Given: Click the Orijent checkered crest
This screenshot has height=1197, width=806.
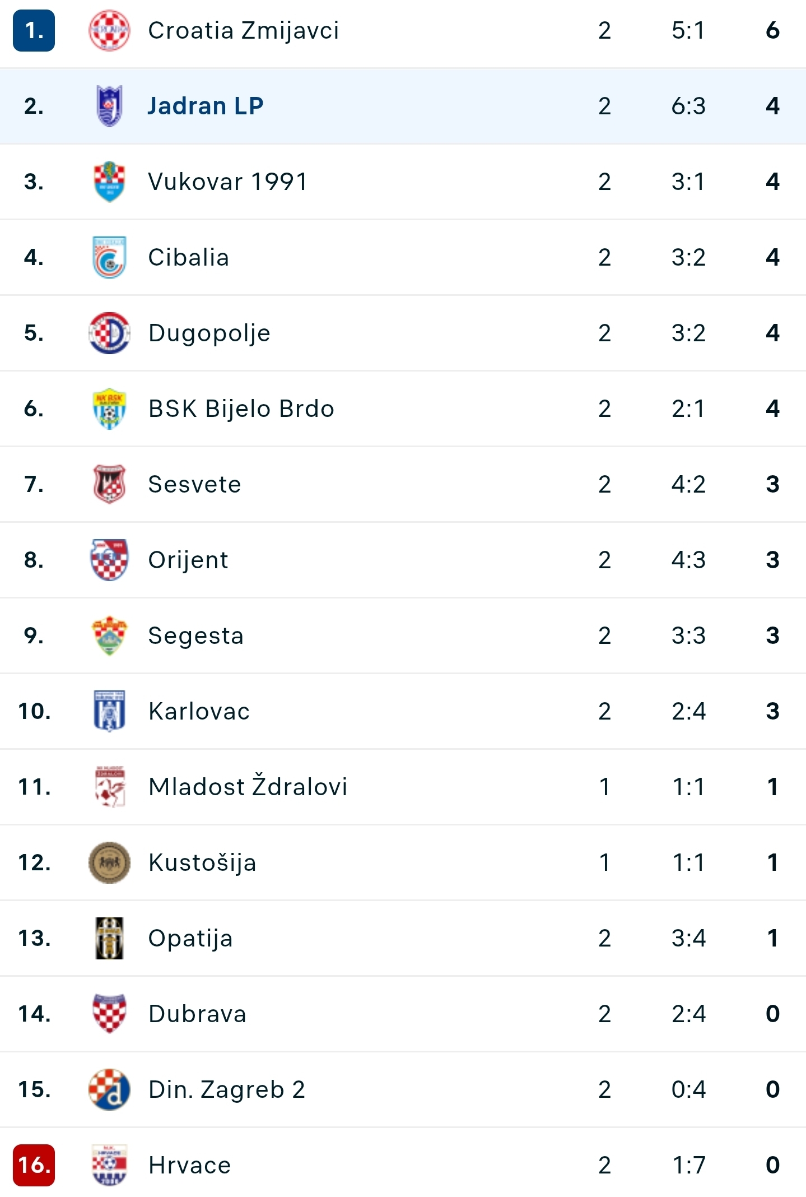Looking at the screenshot, I should (x=109, y=560).
